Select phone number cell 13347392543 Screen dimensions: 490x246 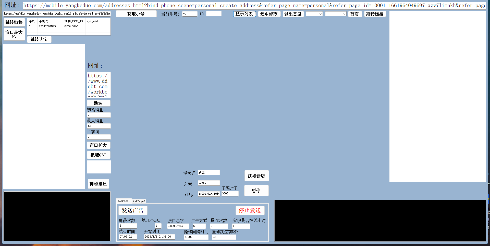coord(50,26)
